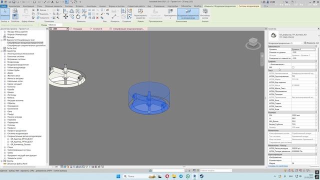
Task: Collapse the Семейства tree node
Action: [2, 51]
